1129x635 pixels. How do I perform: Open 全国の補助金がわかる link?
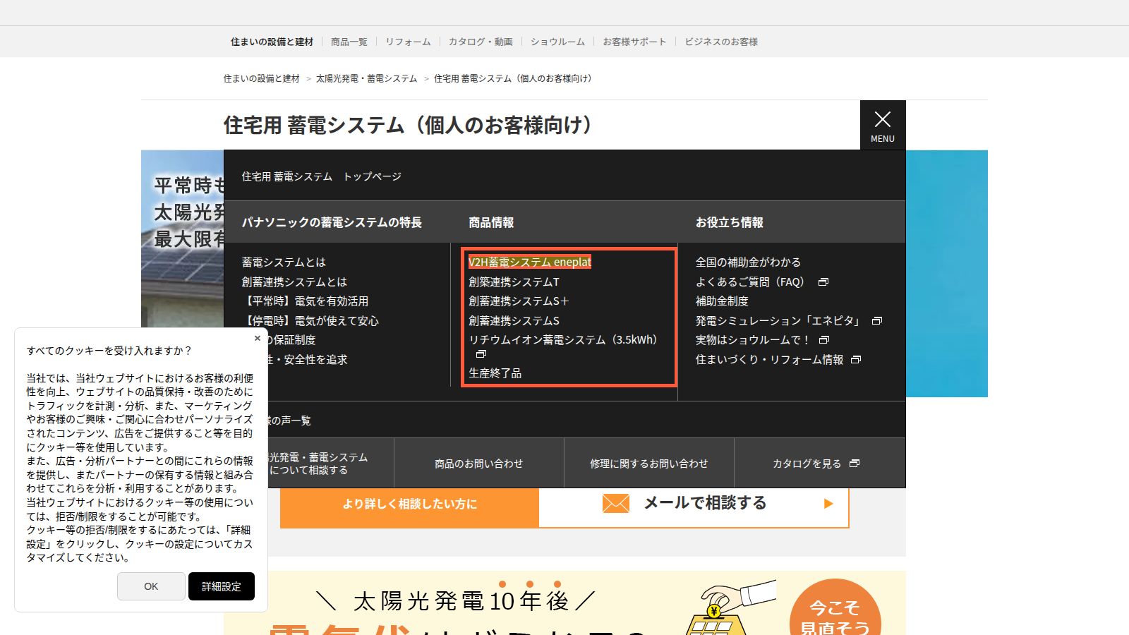[x=748, y=262]
